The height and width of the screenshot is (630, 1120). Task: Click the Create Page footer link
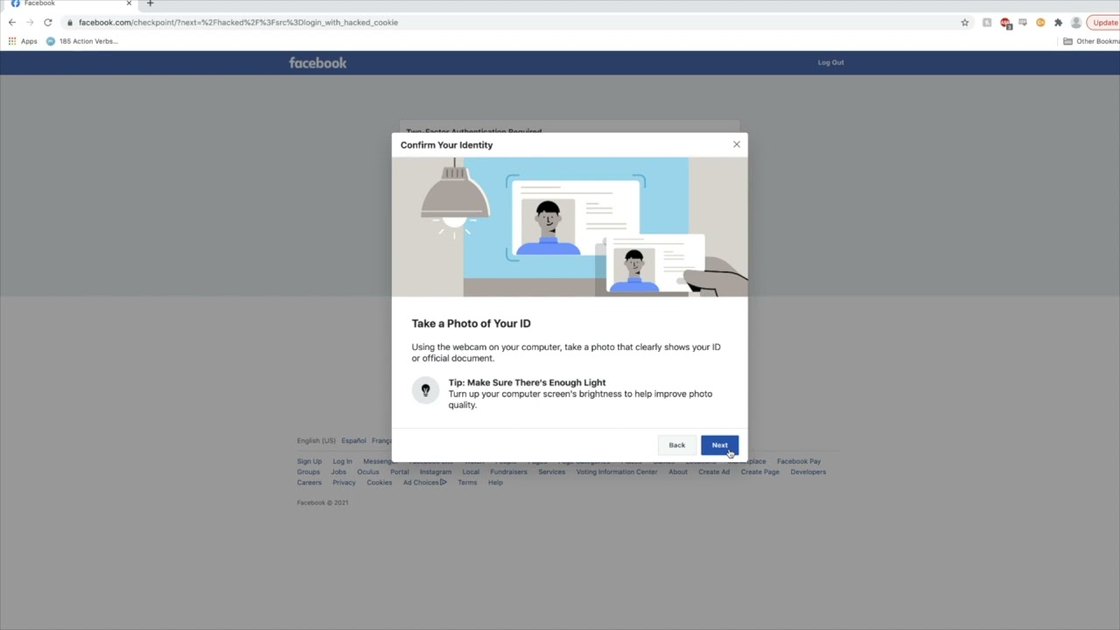click(759, 472)
